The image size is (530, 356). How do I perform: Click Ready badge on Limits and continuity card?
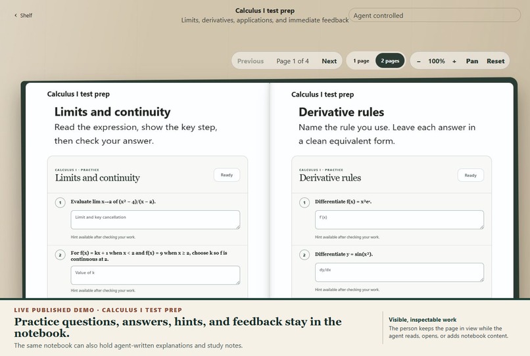[x=227, y=175]
